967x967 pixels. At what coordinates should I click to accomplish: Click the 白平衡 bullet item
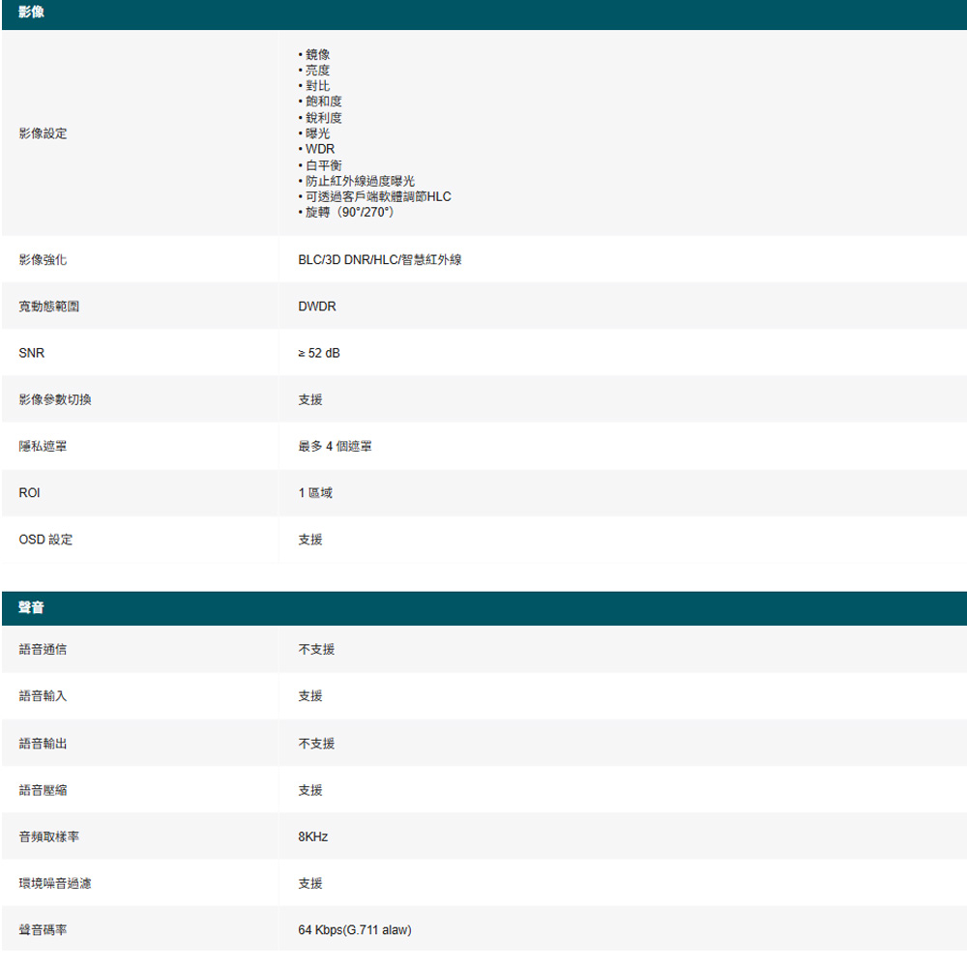323,165
